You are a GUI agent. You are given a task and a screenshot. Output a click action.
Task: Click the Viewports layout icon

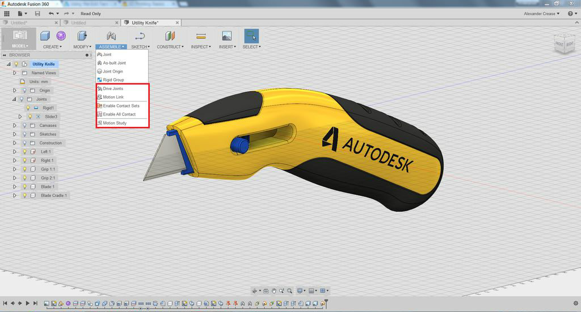tap(324, 291)
